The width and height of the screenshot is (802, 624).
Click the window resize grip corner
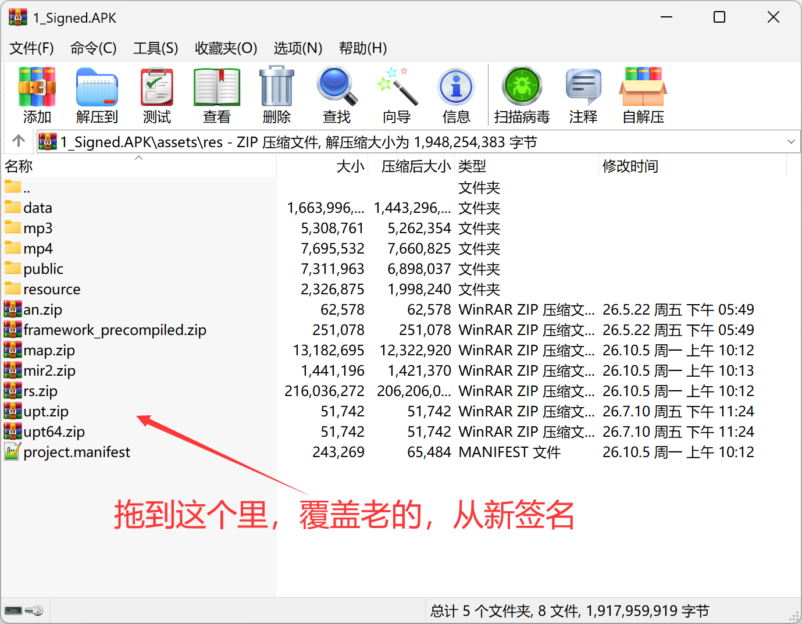coord(794,616)
